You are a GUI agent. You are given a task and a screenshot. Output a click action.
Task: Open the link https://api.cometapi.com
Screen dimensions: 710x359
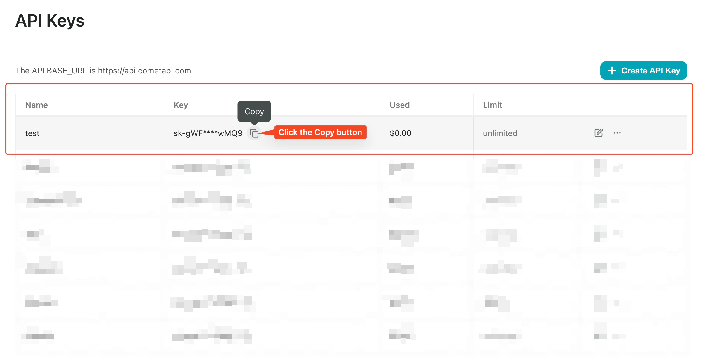[144, 70]
